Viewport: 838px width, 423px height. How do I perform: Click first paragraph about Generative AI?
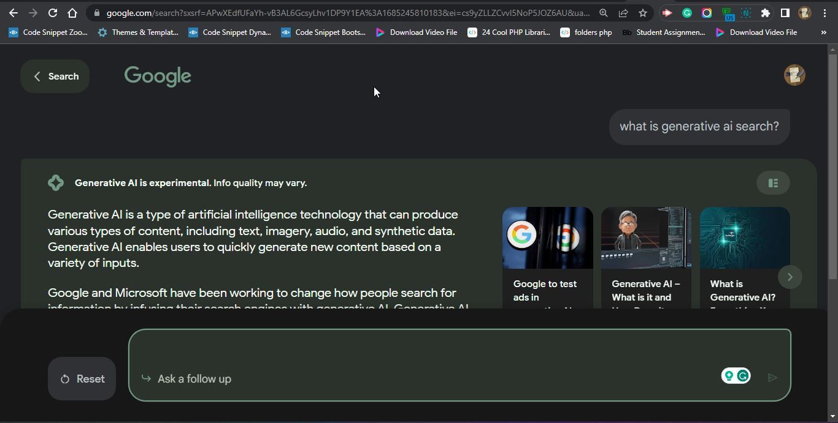coord(253,239)
